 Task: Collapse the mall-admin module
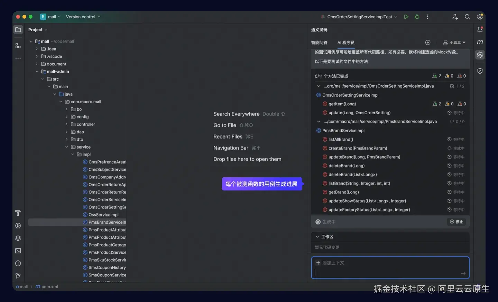[x=37, y=72]
